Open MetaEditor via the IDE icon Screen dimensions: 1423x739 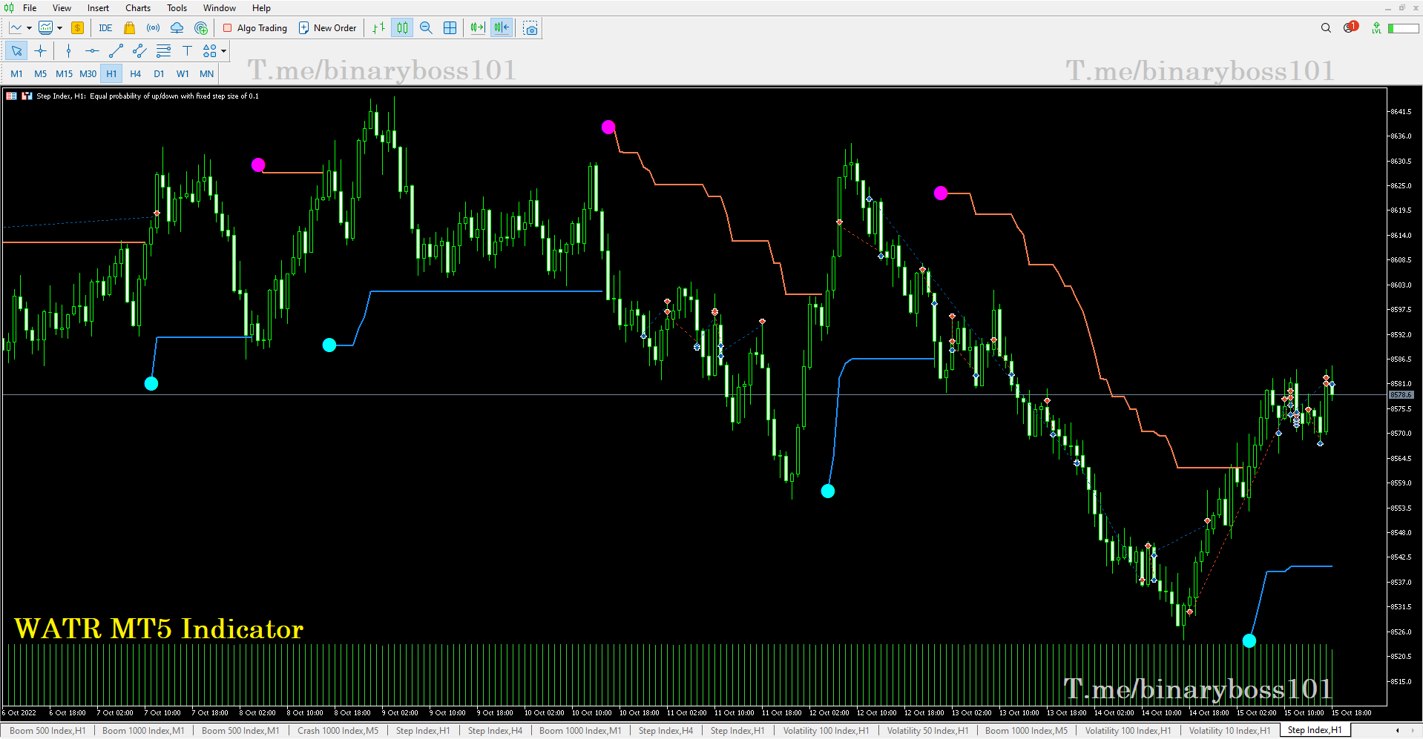tap(105, 28)
